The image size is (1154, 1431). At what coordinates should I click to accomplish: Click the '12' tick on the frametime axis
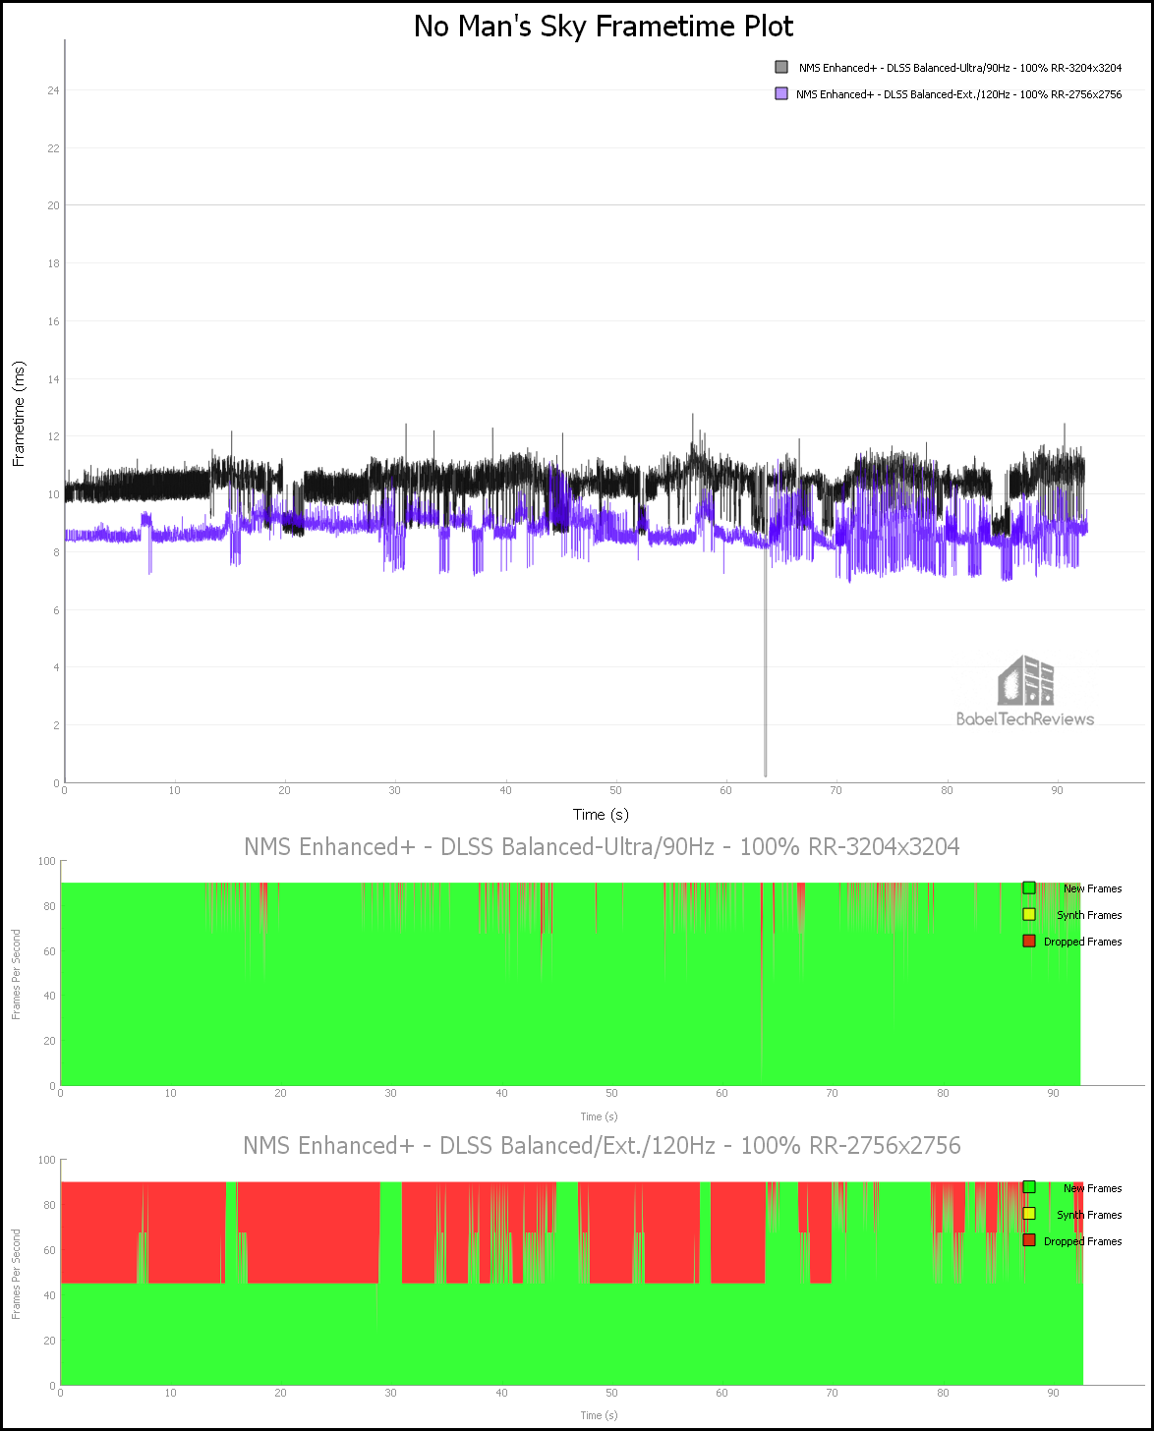coord(53,436)
